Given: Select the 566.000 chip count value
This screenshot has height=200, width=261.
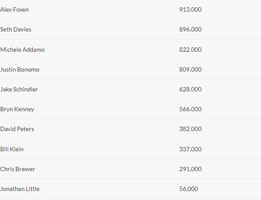Looking at the screenshot, I should point(190,109).
